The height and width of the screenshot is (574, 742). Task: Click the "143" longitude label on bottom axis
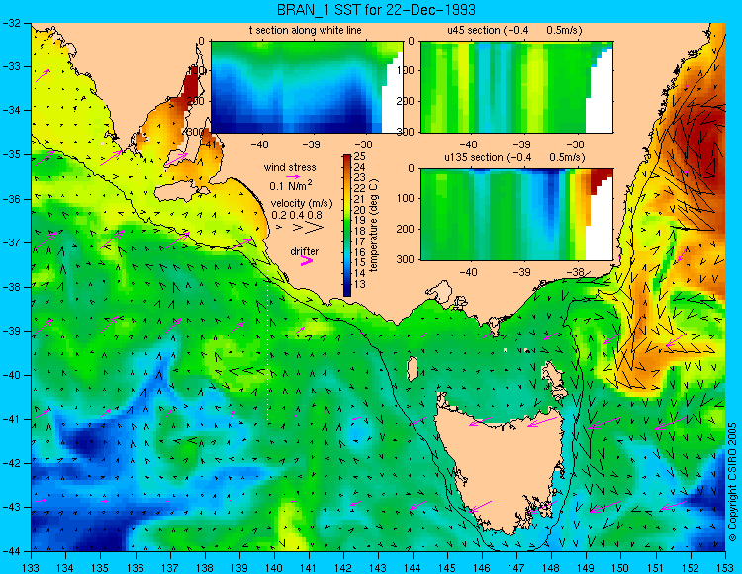click(378, 566)
